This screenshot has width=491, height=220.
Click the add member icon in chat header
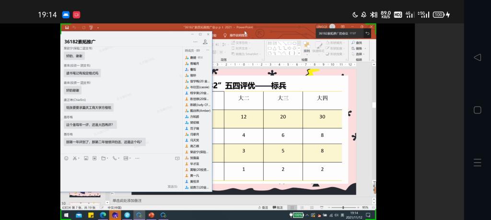click(x=205, y=42)
